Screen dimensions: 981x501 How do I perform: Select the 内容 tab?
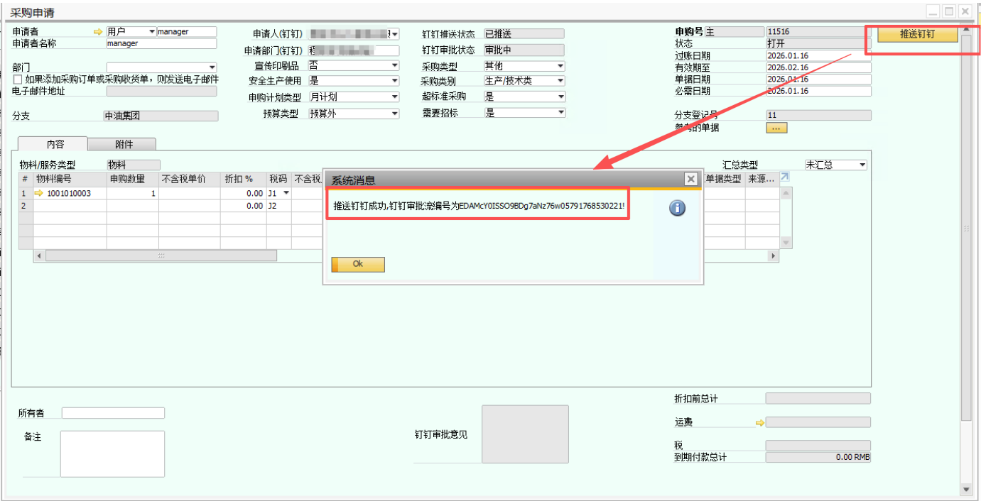click(55, 144)
